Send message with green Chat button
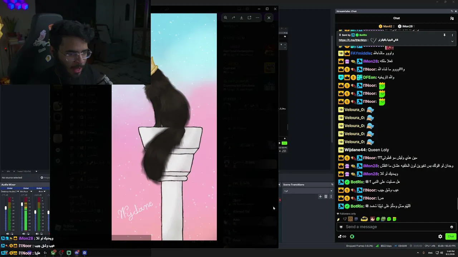The image size is (458, 257). pyautogui.click(x=450, y=236)
